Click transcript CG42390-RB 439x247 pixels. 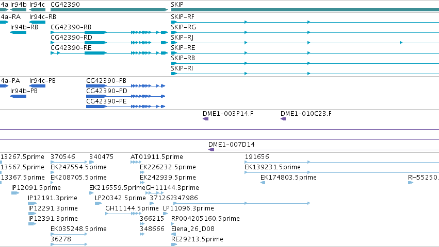pyautogui.click(x=109, y=32)
